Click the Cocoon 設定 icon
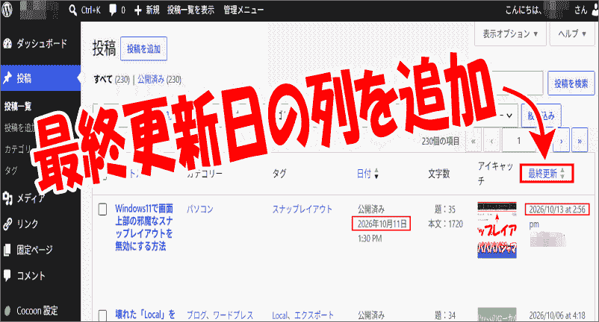 [7, 311]
